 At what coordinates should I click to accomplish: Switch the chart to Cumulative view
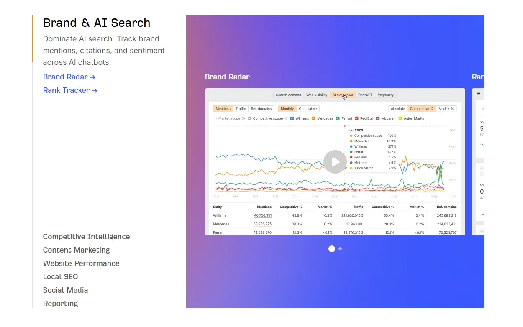coord(308,108)
